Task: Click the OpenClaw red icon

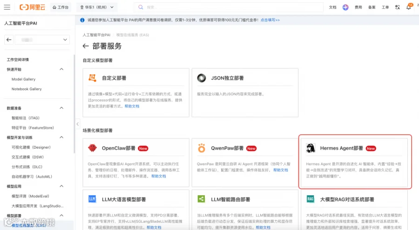Action: [93, 148]
